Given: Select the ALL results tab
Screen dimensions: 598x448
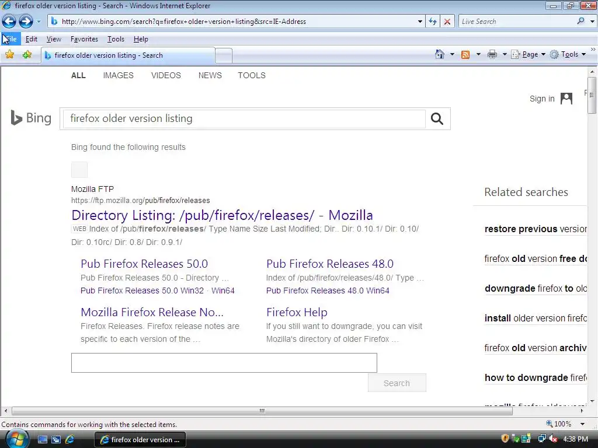Looking at the screenshot, I should click(x=78, y=75).
